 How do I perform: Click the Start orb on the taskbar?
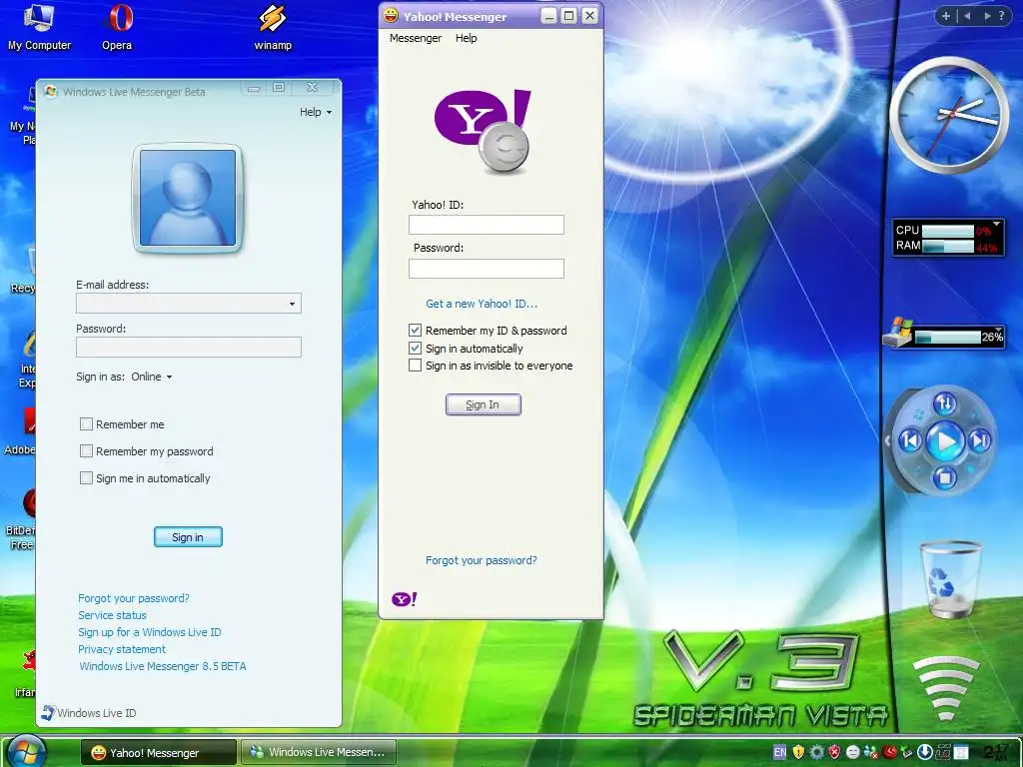[27, 751]
